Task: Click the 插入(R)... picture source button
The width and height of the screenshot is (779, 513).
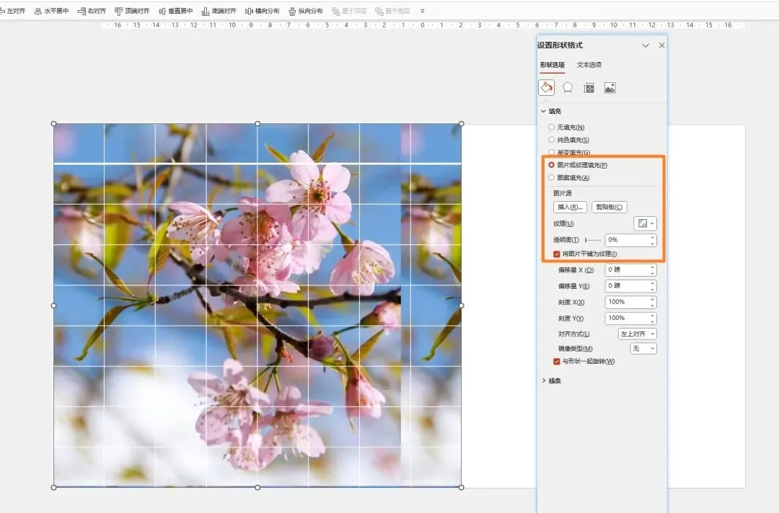Action: click(x=570, y=207)
